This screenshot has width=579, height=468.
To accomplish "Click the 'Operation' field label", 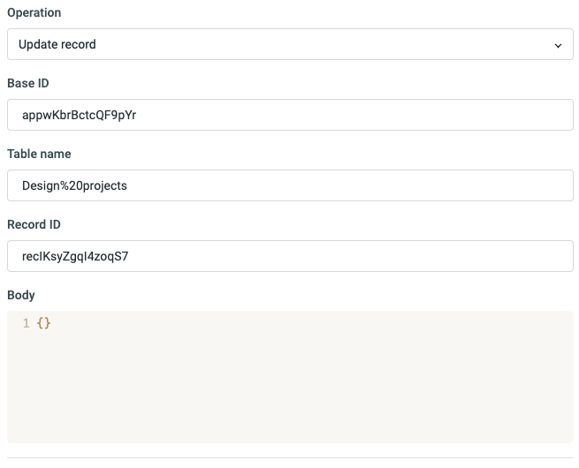I will 34,13.
